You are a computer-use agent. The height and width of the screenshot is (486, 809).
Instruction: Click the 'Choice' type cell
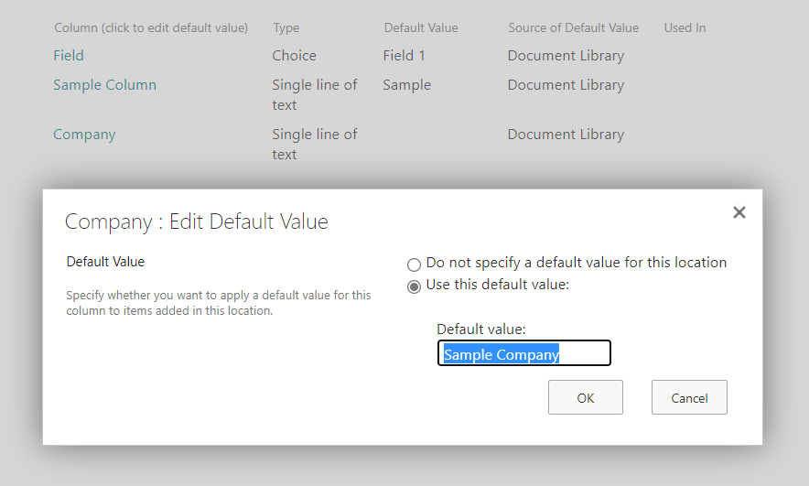click(294, 55)
